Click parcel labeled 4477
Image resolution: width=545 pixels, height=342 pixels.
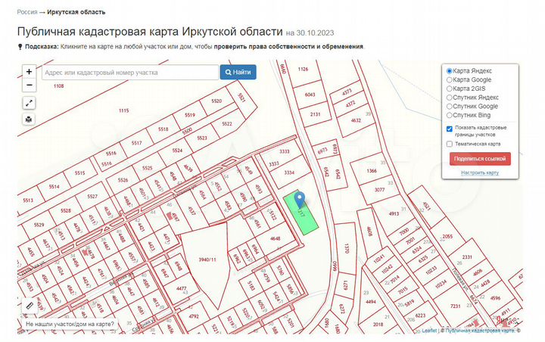pyautogui.click(x=181, y=288)
